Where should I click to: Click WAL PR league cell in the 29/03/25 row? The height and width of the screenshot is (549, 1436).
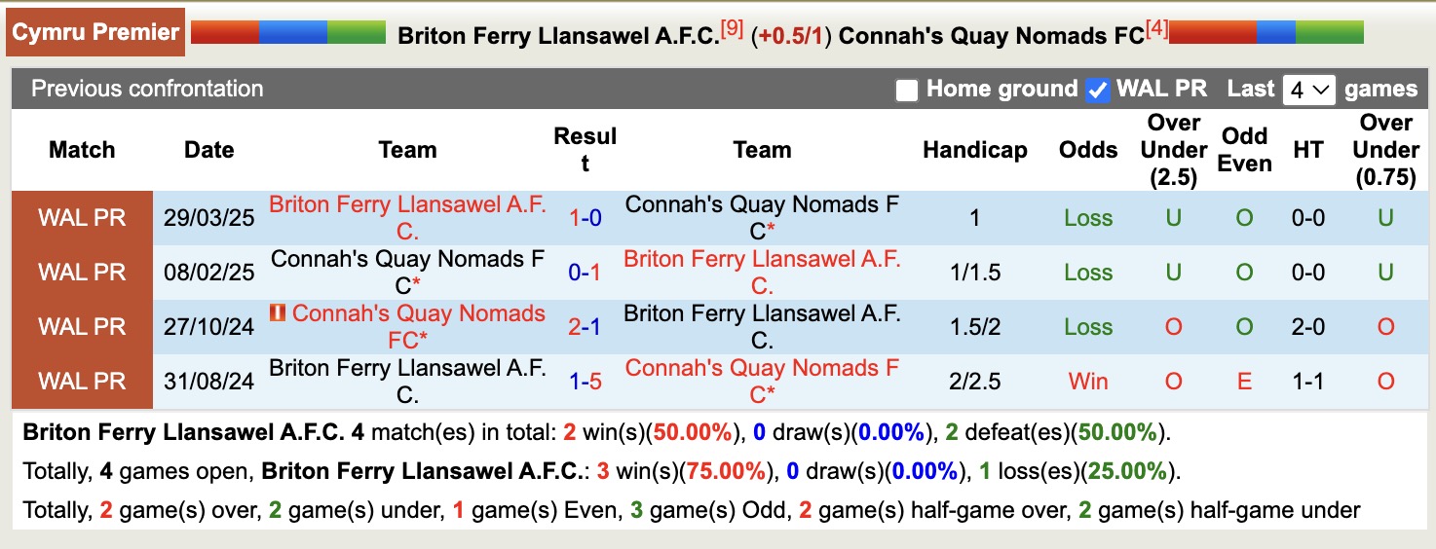coord(82,218)
